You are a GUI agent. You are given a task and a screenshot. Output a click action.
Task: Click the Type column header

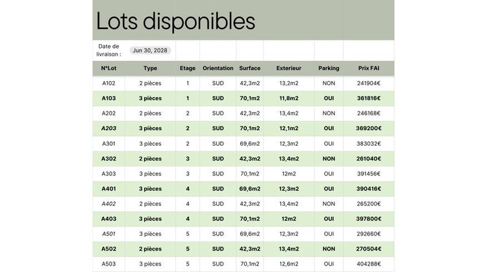[x=150, y=68]
